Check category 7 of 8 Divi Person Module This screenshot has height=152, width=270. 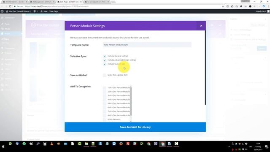point(105,111)
